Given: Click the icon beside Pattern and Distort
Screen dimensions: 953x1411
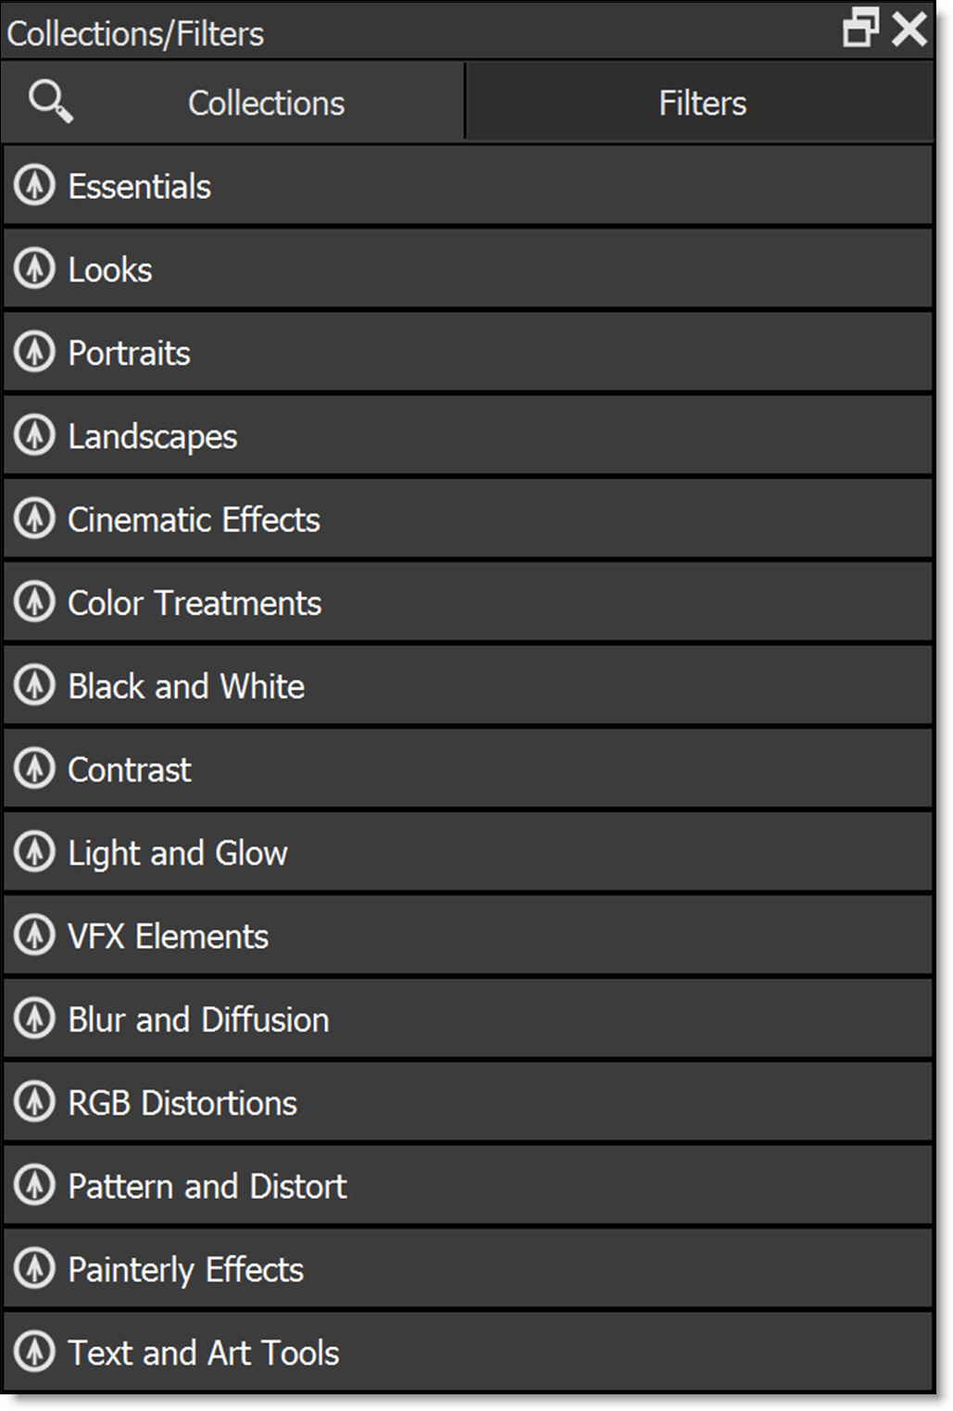Looking at the screenshot, I should click(x=35, y=1186).
